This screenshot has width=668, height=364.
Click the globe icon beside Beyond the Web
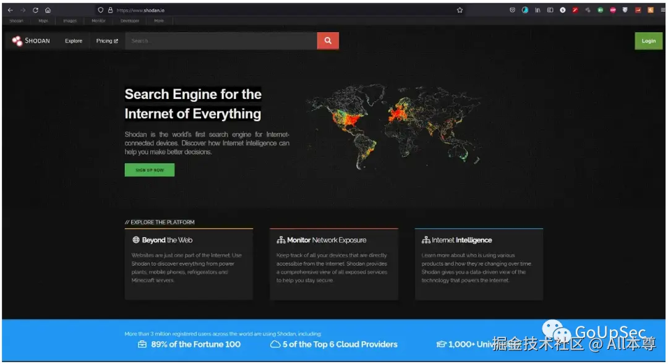pos(136,240)
